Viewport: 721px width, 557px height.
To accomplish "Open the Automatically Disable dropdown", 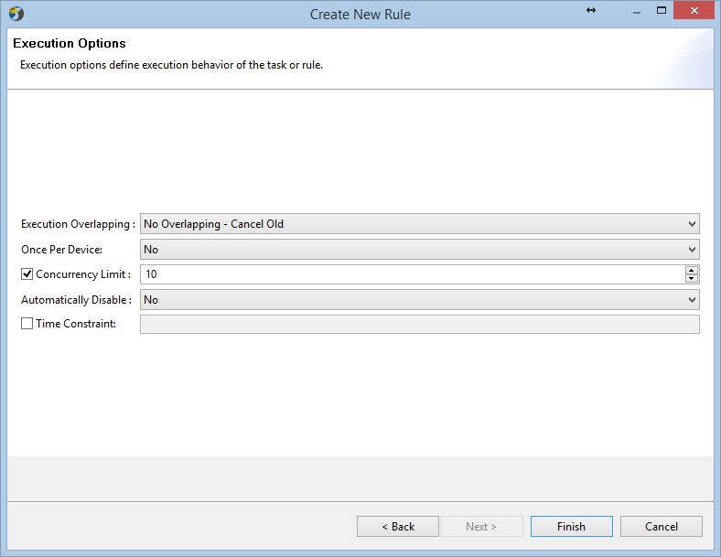I will click(419, 300).
